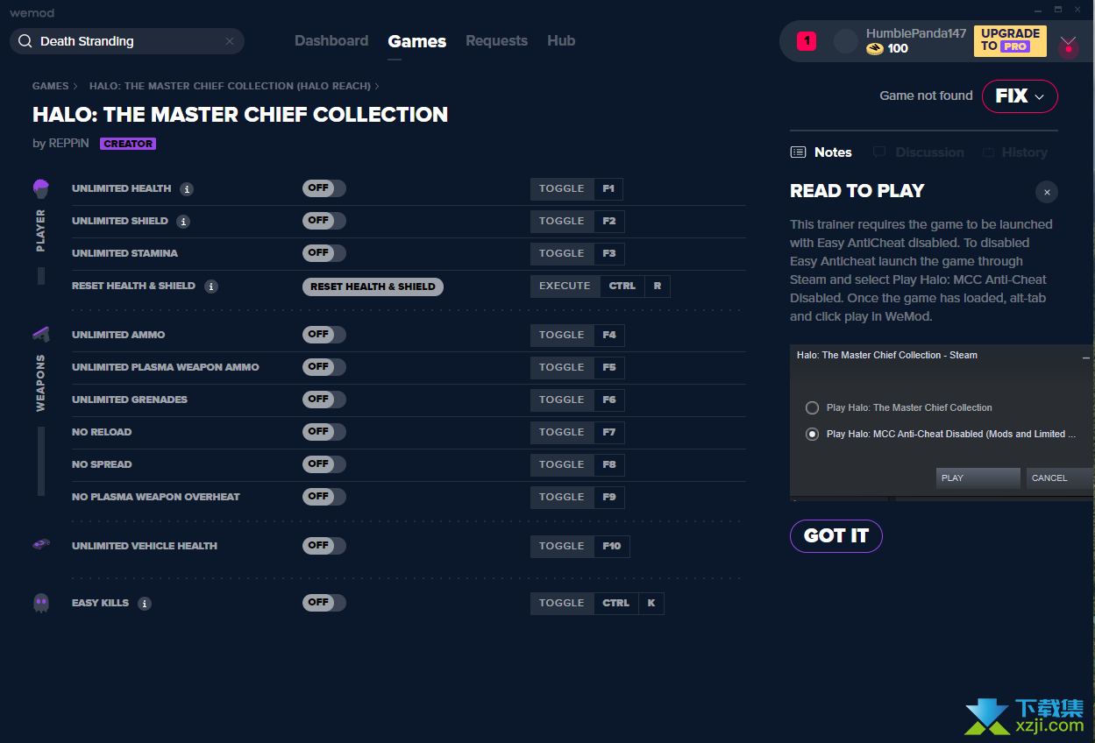Toggle Unlimited Vehicle Health
The height and width of the screenshot is (743, 1095).
[324, 546]
